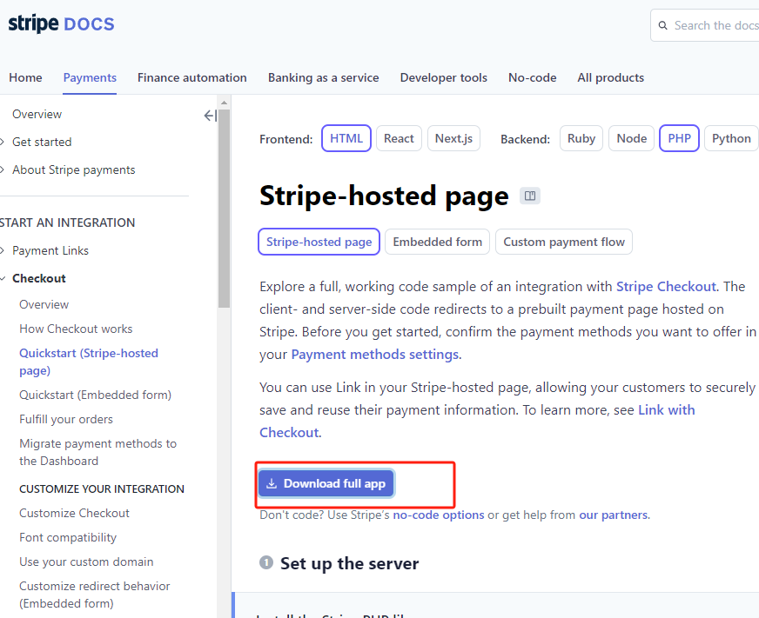Open Migrate payment methods to the Dashboard
This screenshot has height=618, width=759.
coord(97,452)
